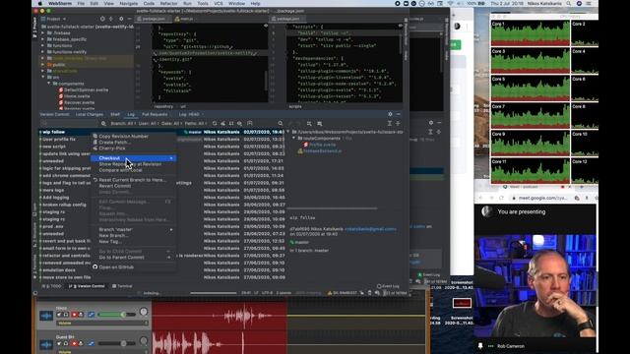Open the User: All filter dropdown
This screenshot has height=354, width=630.
point(149,124)
